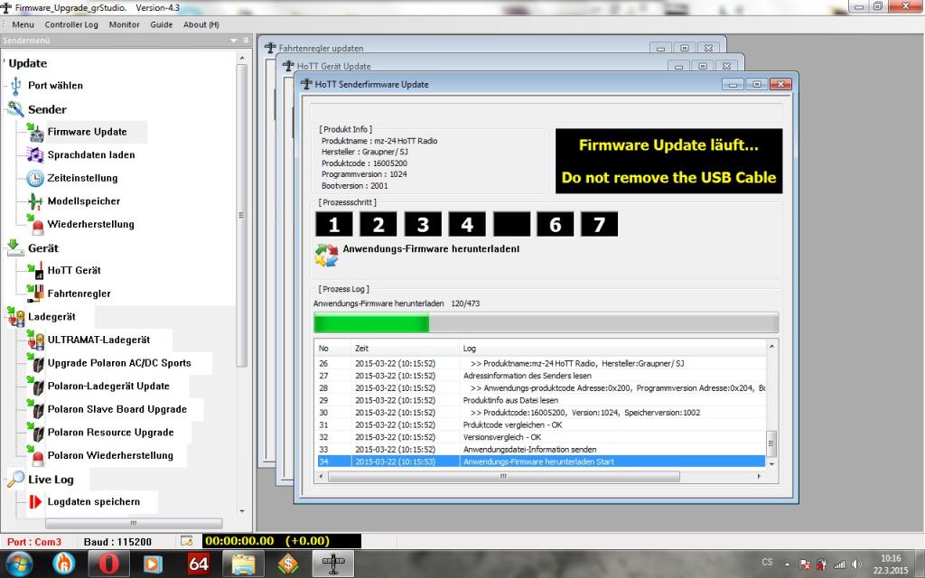Click the USB icon beside Port wählen
The height and width of the screenshot is (578, 925).
click(15, 86)
